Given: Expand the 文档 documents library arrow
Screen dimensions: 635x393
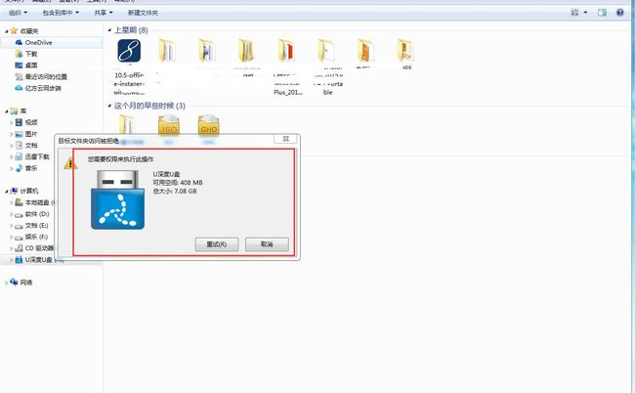Looking at the screenshot, I should tap(12, 145).
